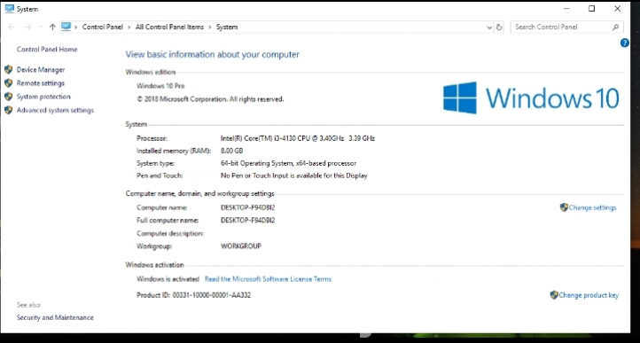Select 64-bit Operating System text

point(288,164)
